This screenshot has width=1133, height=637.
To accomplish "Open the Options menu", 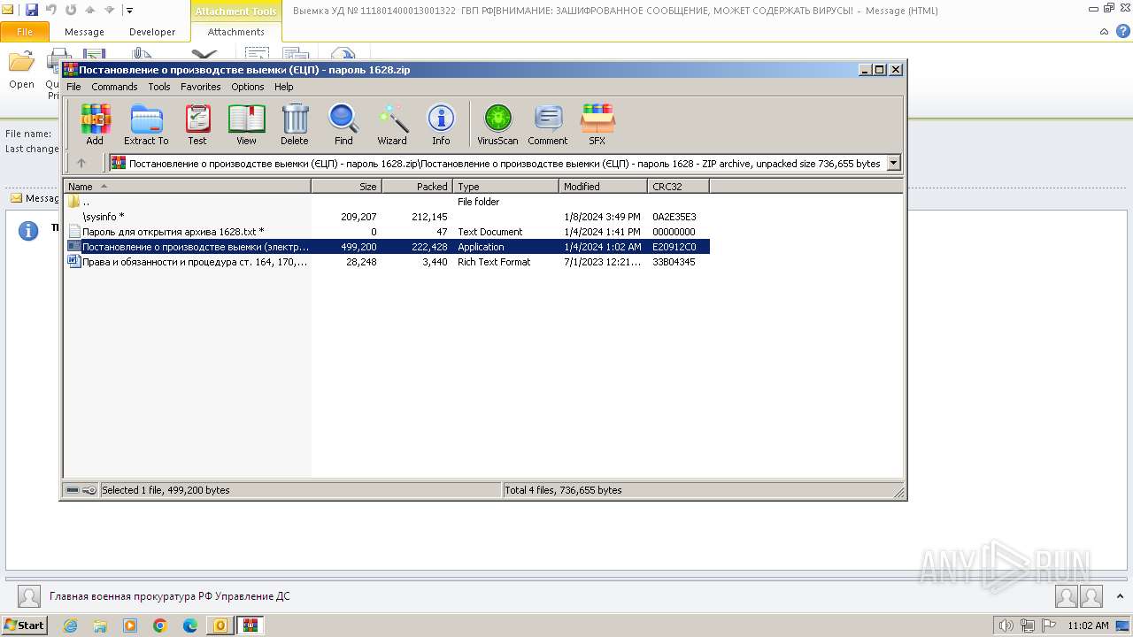I will pos(248,87).
